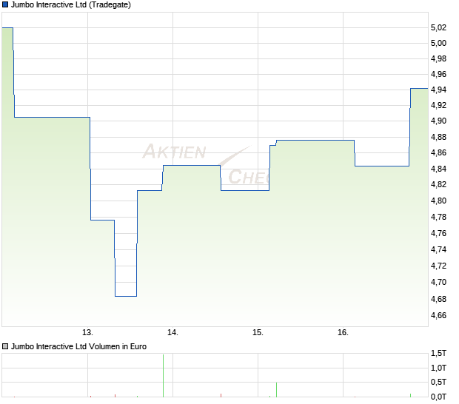Click the 0,5T volume axis label

(x=438, y=382)
